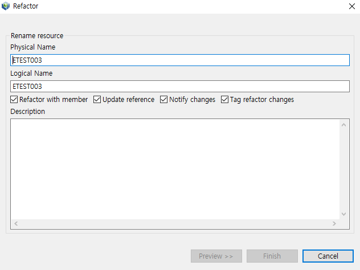Uncheck the Refactor with member checkbox
The image size is (360, 270).
tap(14, 100)
